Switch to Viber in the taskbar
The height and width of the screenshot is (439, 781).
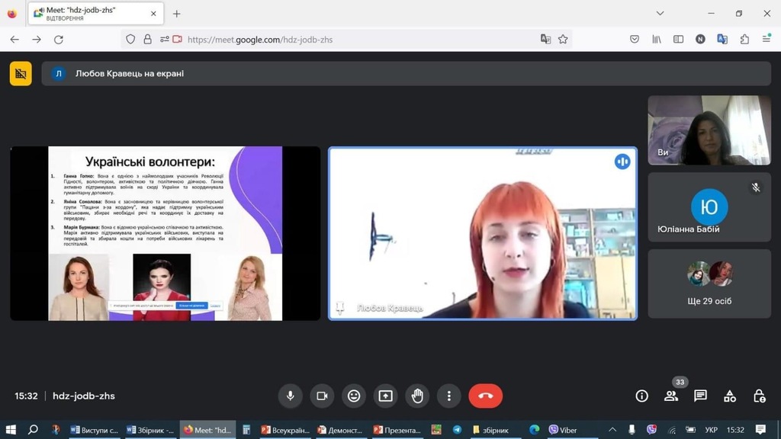click(563, 430)
